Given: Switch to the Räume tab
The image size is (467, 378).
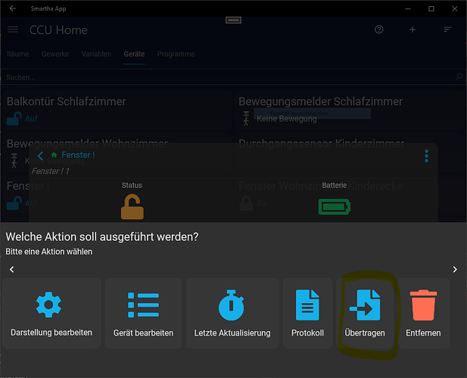Looking at the screenshot, I should point(17,55).
